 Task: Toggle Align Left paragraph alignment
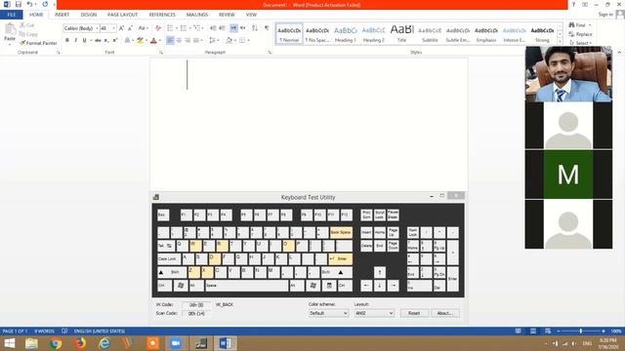point(170,40)
